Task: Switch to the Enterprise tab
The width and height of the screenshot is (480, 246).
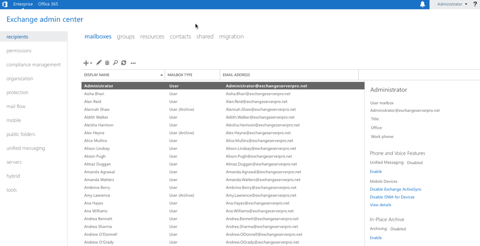Action: click(x=23, y=4)
